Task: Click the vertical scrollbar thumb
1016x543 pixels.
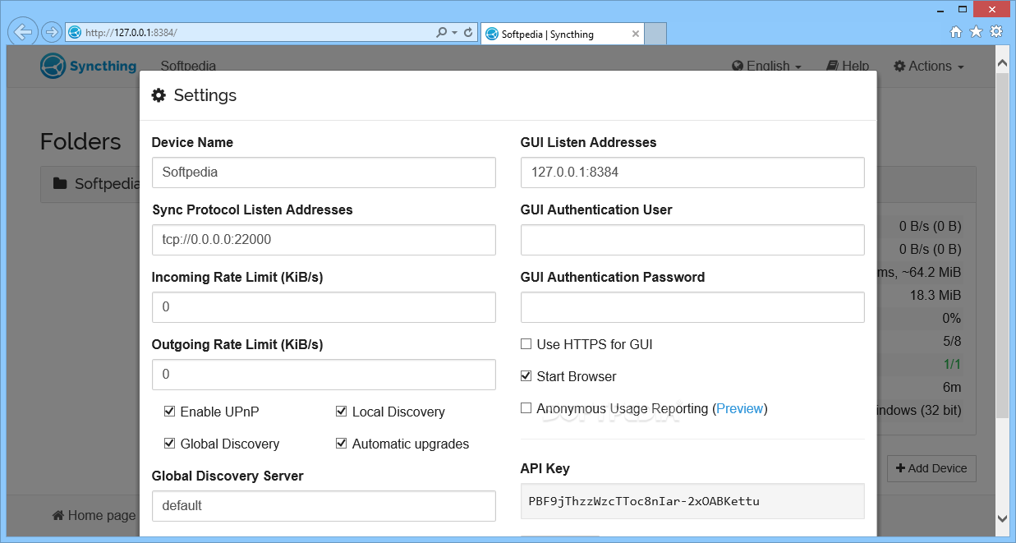Action: coord(1002,244)
